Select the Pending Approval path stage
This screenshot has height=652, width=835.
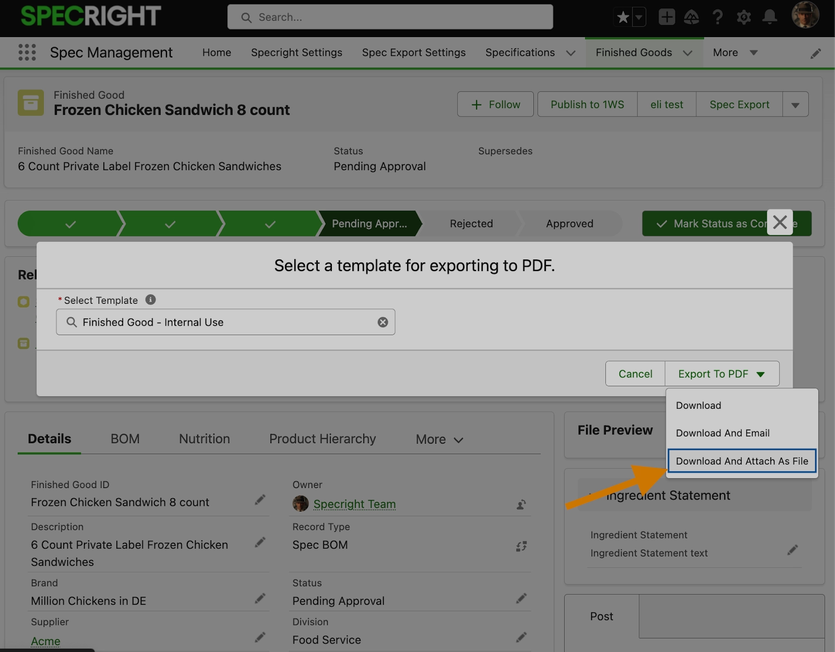click(x=369, y=223)
